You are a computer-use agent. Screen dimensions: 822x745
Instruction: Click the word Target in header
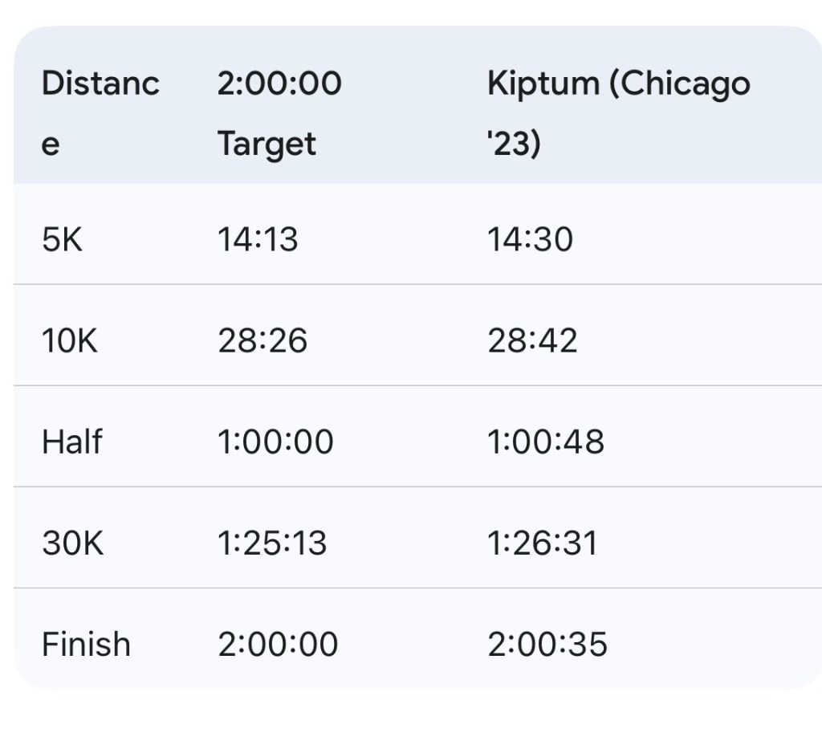[267, 145]
